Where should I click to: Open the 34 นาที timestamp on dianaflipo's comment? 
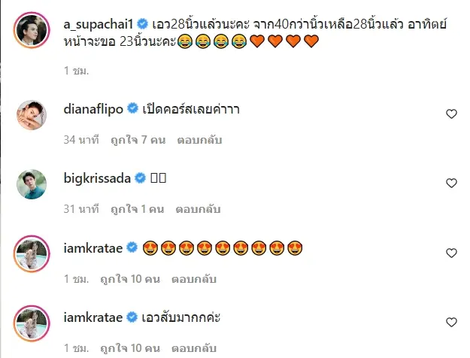81,140
